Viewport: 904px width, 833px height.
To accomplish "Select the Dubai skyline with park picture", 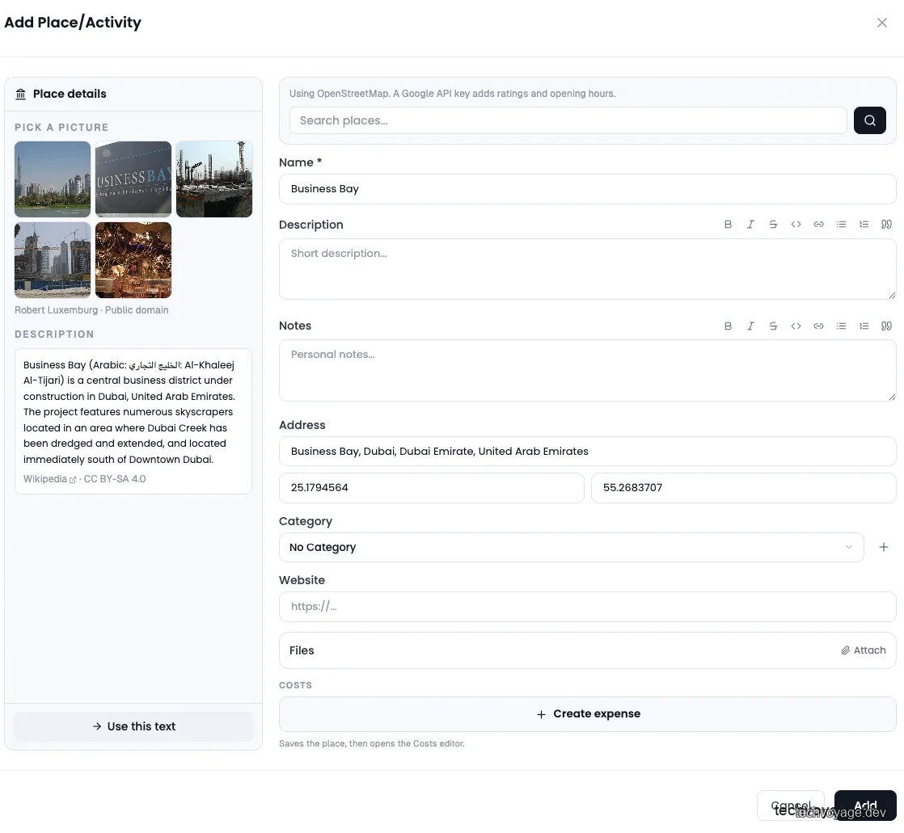I will (x=53, y=179).
